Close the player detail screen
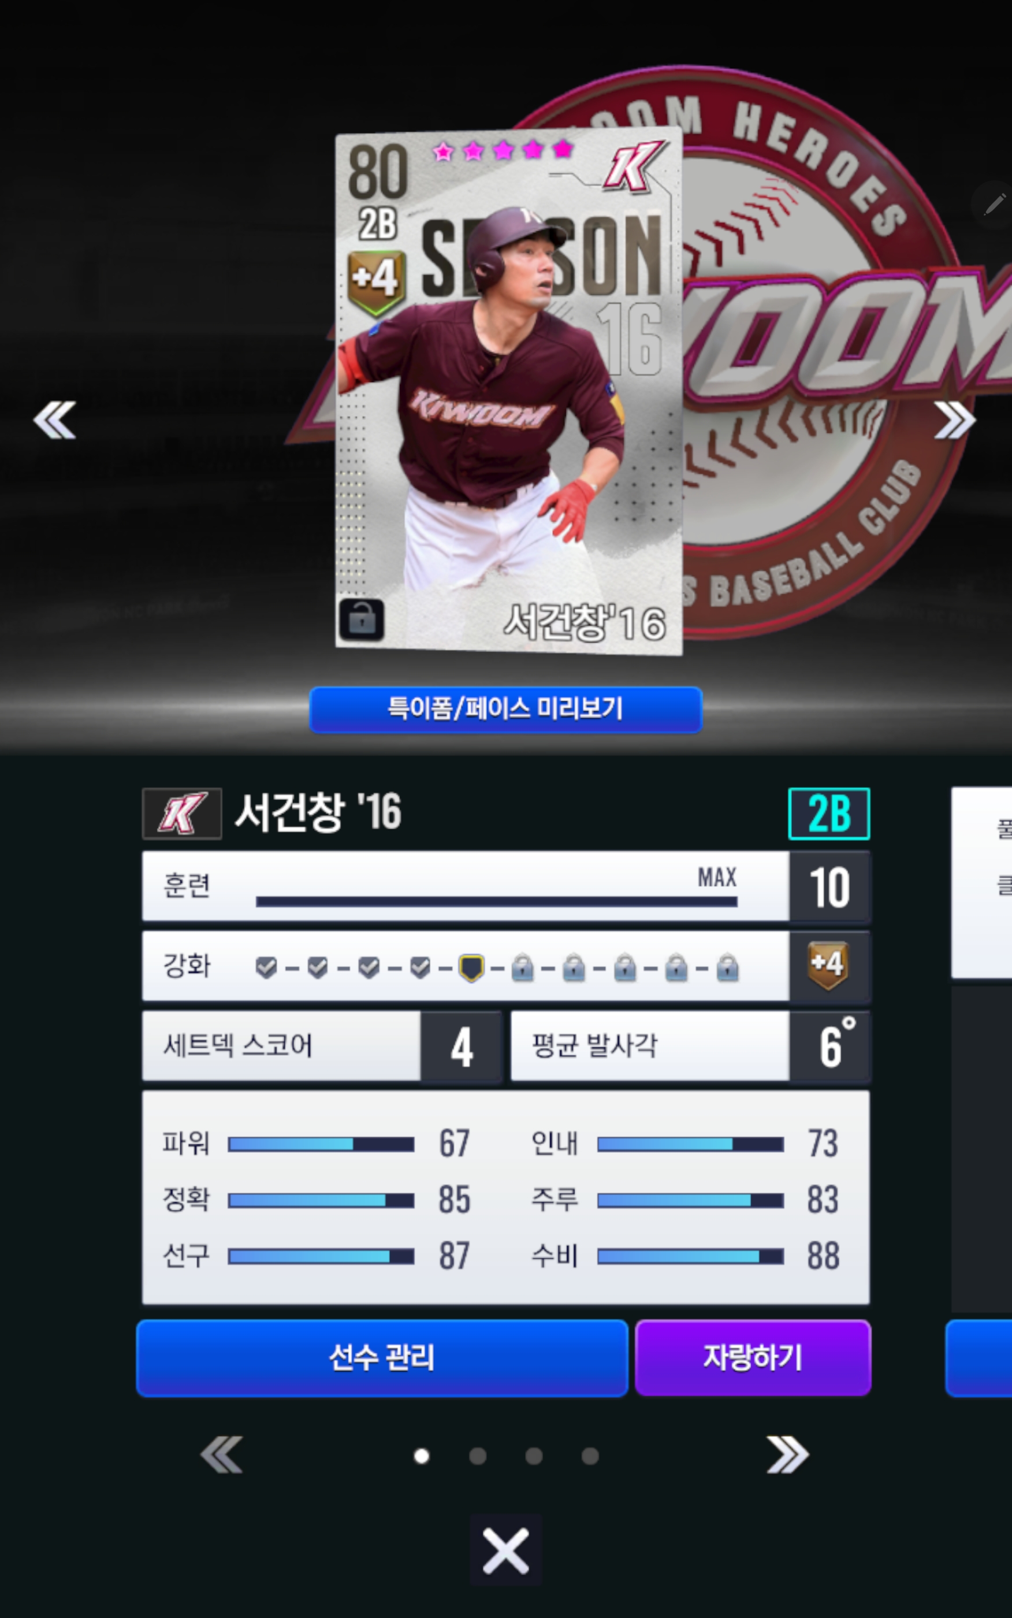Screen dimensions: 1012x1618 [505, 1550]
